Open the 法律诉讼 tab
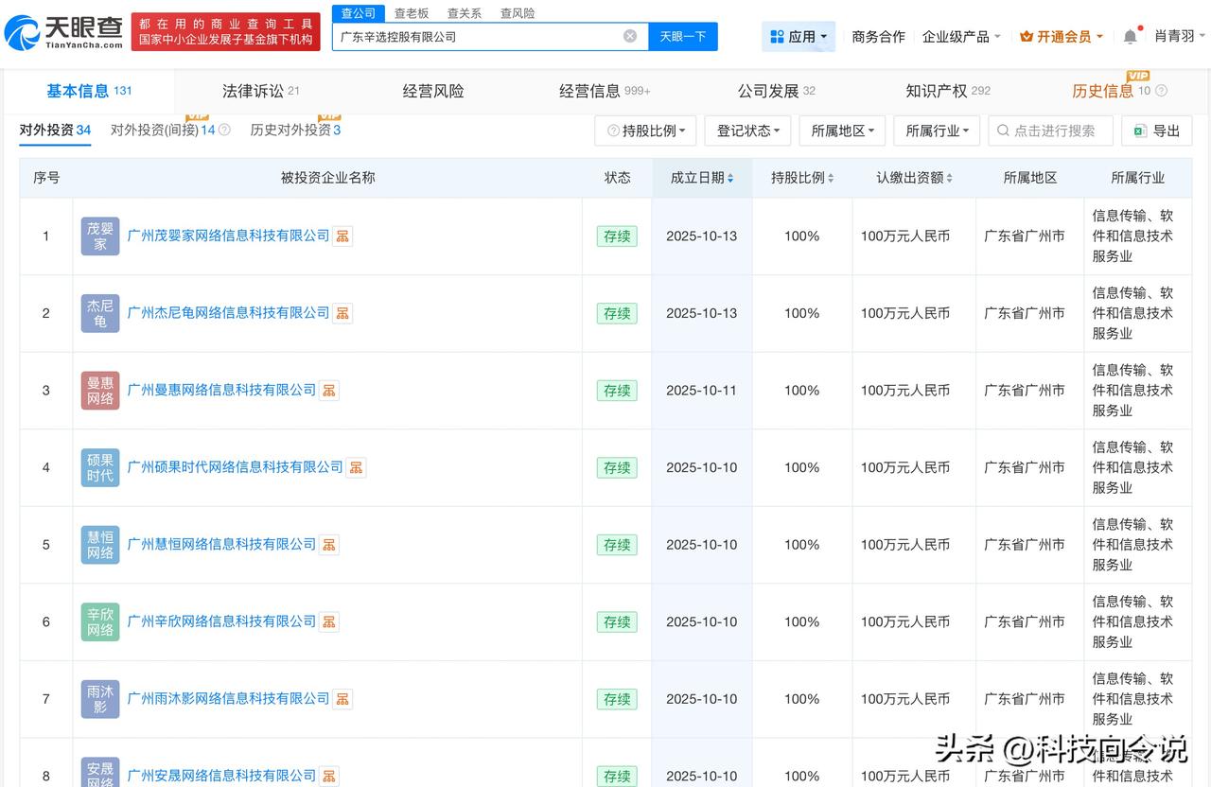1211x787 pixels. 261,91
